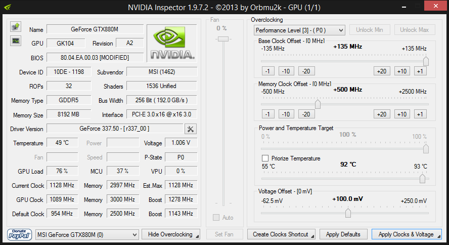Click Memory Clock Offset -10 button
This screenshot has height=245, width=449.
click(286, 114)
